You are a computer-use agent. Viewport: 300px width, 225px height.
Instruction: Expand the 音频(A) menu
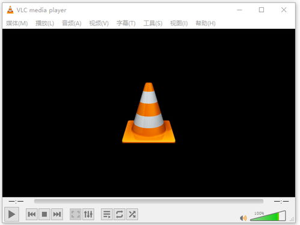(72, 23)
